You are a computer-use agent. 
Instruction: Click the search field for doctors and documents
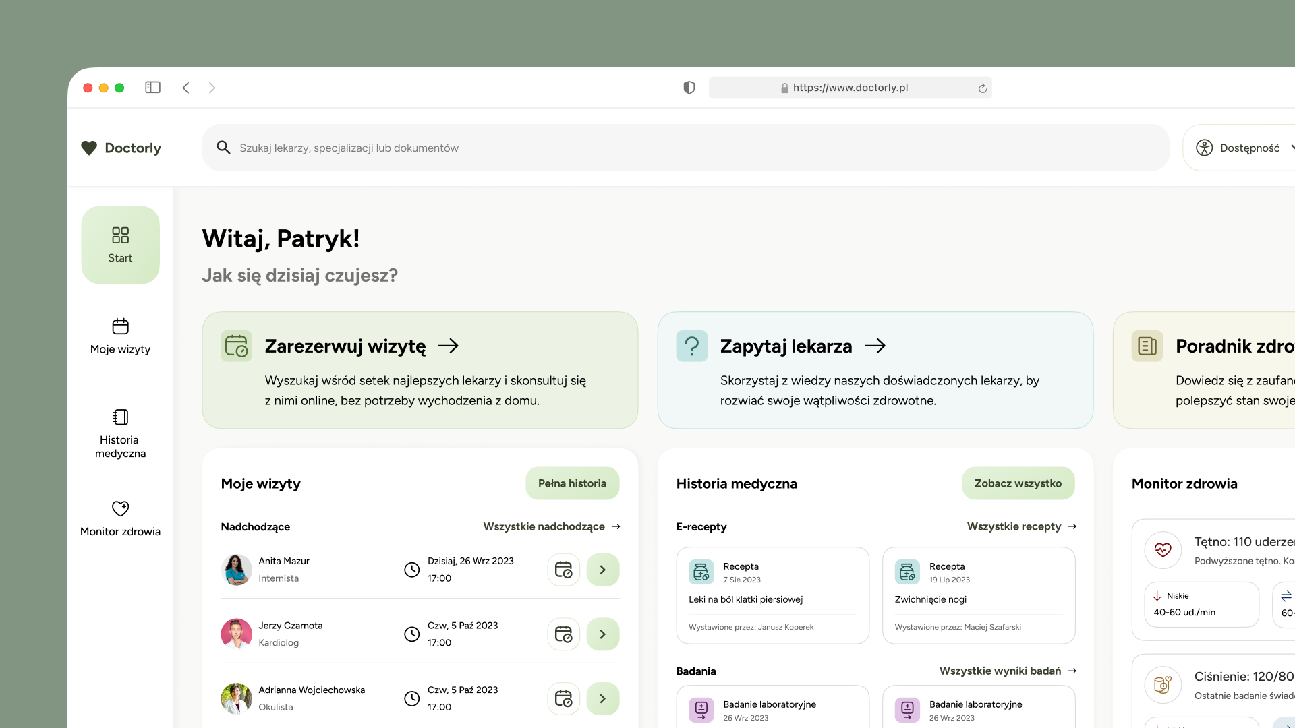tap(685, 148)
